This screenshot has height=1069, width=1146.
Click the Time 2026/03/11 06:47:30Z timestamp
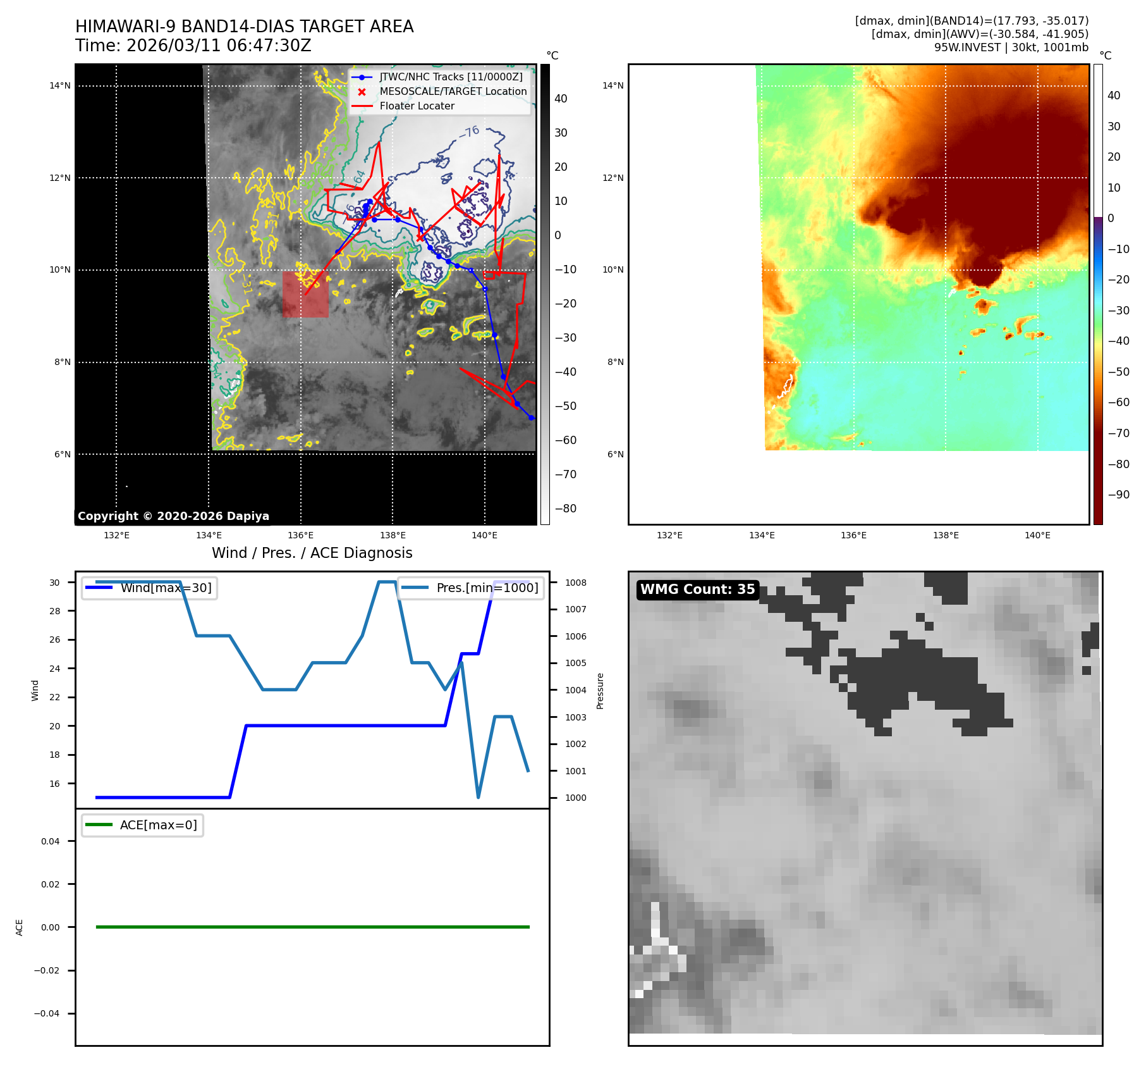click(193, 46)
